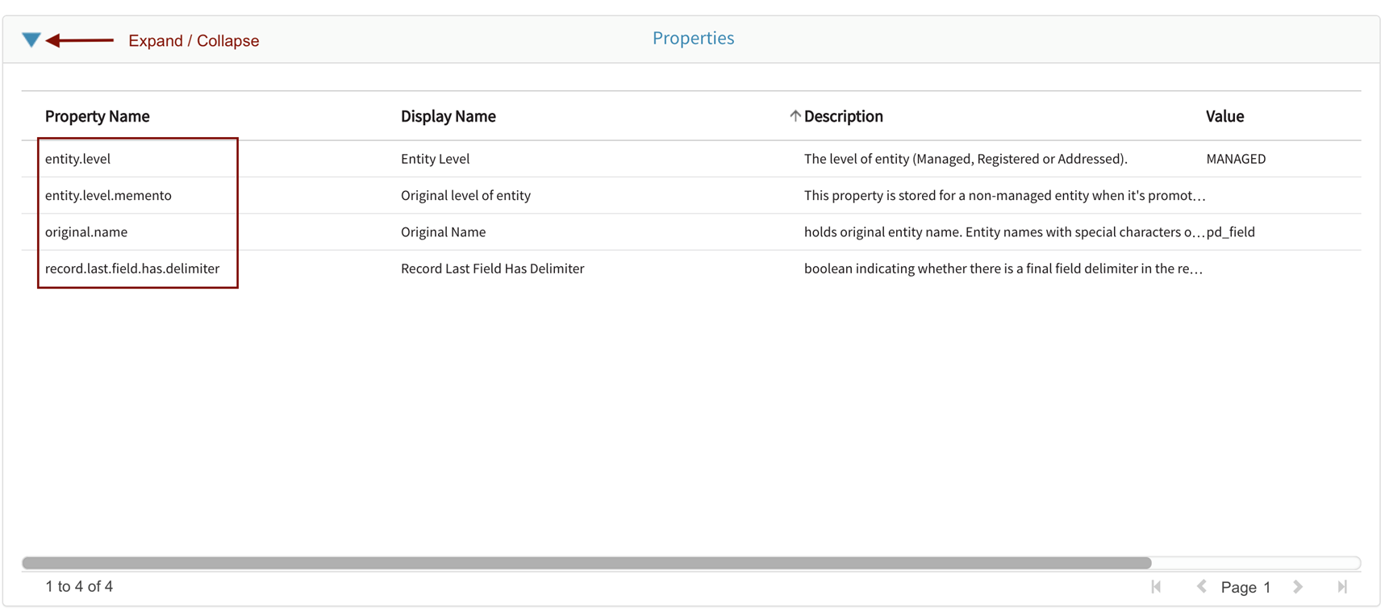Collapse the Properties panel with the triangle
Viewport: 1385px width, 612px height.
(31, 40)
